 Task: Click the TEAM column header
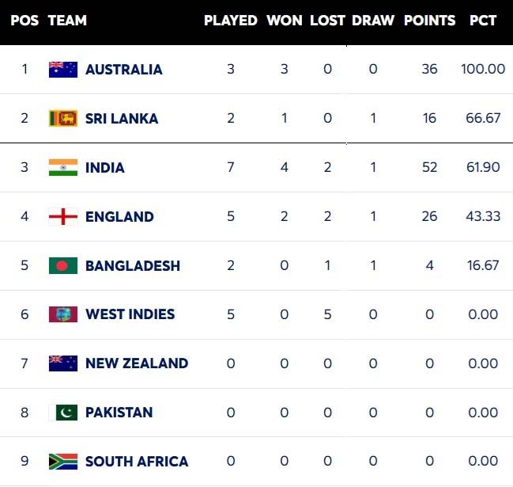point(67,21)
